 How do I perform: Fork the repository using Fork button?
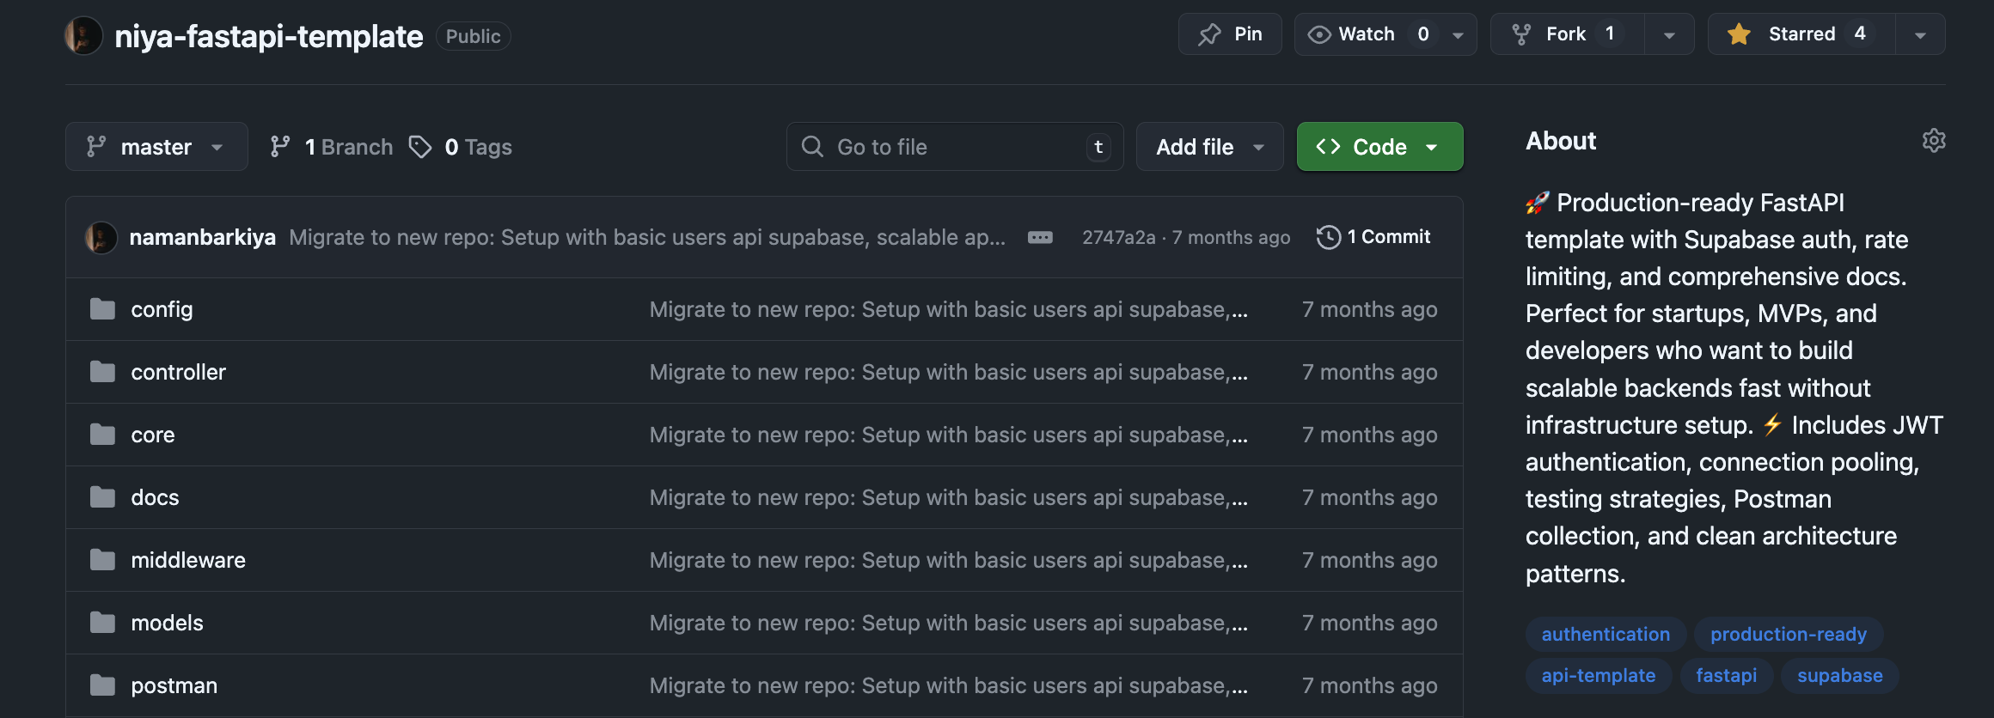[1566, 34]
